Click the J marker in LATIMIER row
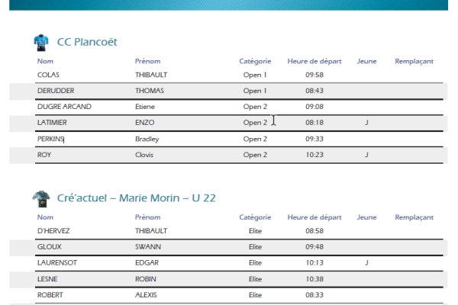 pyautogui.click(x=366, y=123)
